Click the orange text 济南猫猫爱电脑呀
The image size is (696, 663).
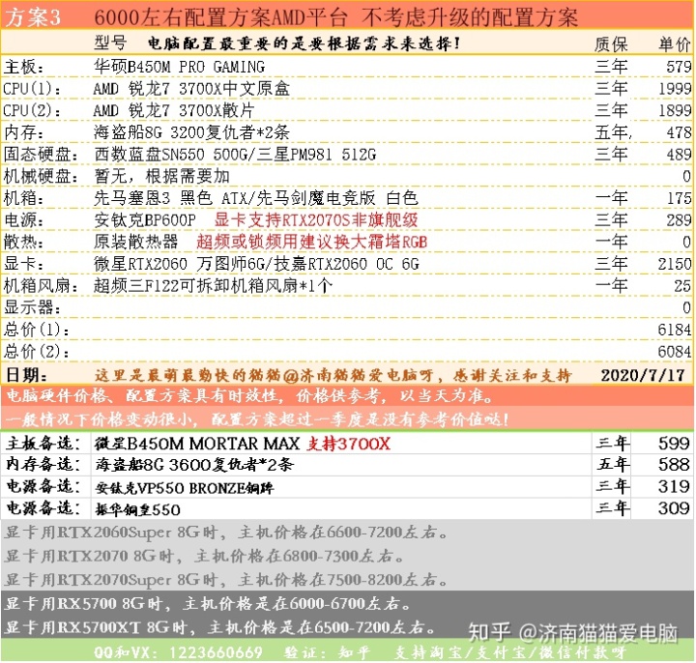(366, 375)
